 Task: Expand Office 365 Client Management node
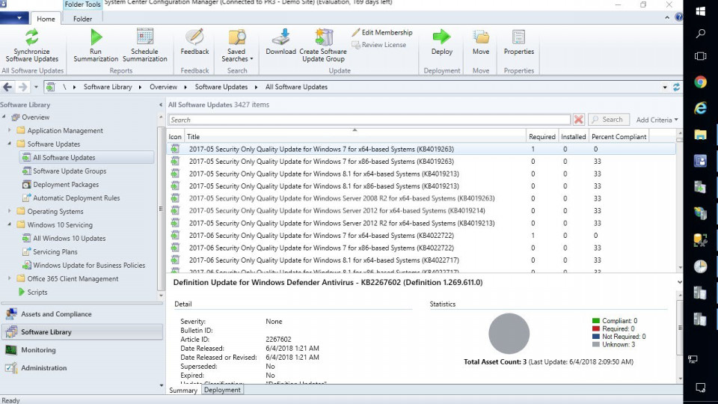10,278
